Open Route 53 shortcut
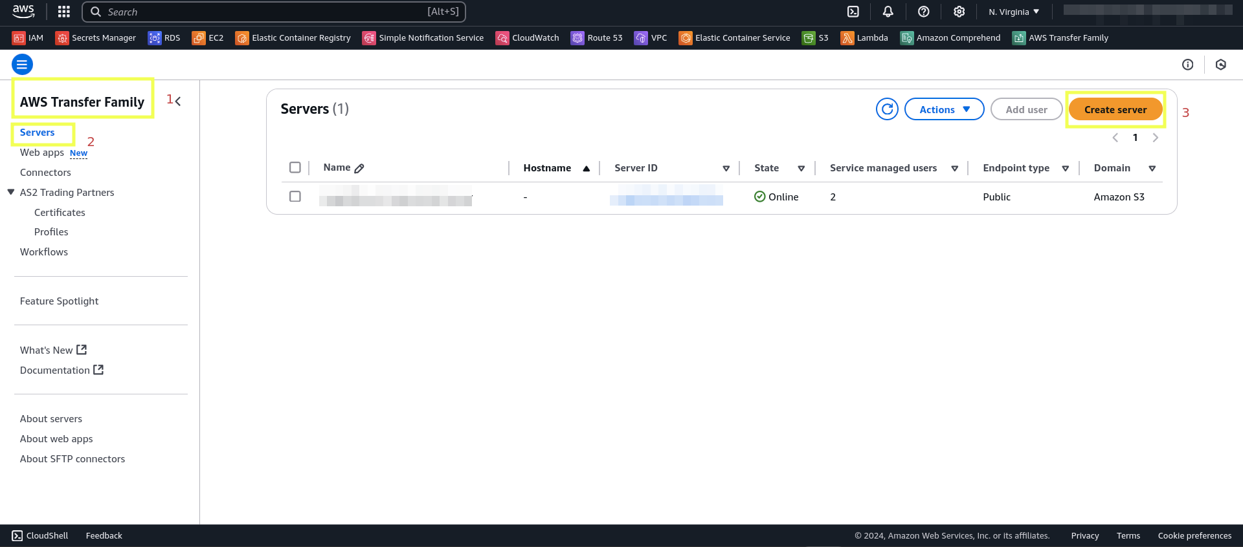 click(597, 38)
